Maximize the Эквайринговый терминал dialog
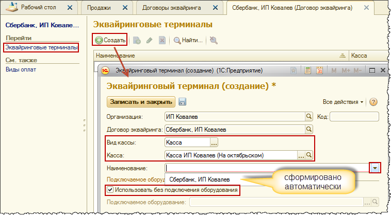 coord(372,70)
